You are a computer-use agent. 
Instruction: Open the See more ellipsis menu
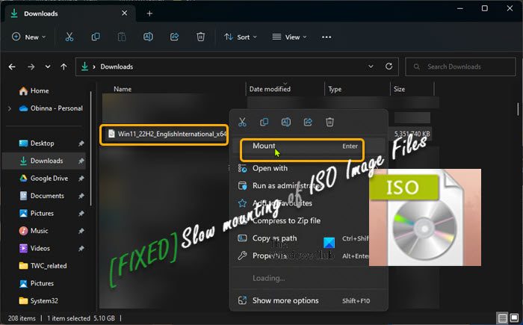pyautogui.click(x=327, y=37)
